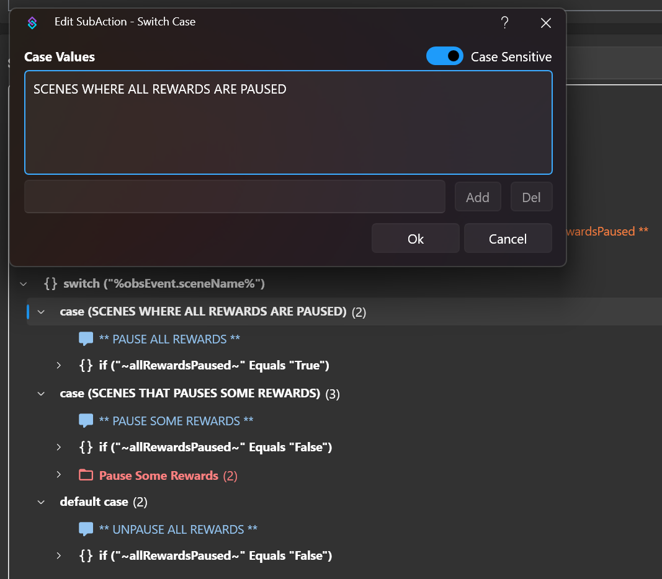Collapse the switch obsEvent.sceneName block
The width and height of the screenshot is (662, 579).
(x=24, y=283)
